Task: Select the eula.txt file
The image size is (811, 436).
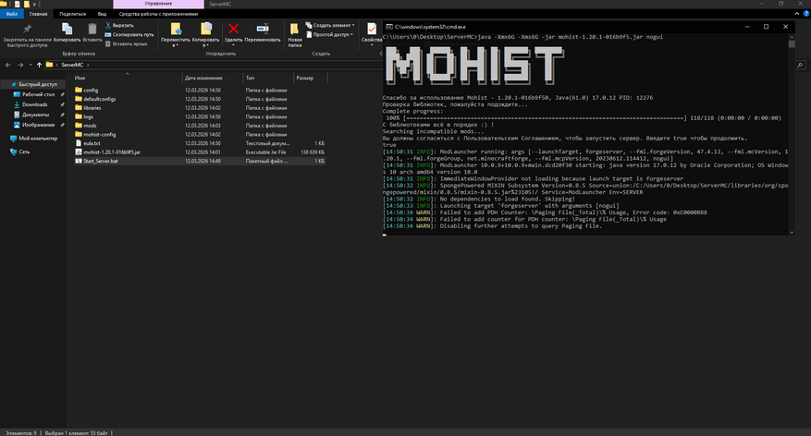Action: point(88,143)
